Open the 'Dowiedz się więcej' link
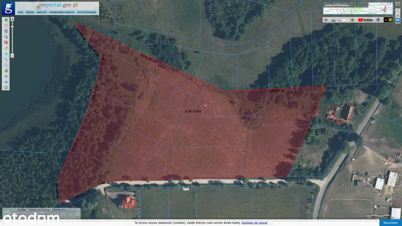 254,223
